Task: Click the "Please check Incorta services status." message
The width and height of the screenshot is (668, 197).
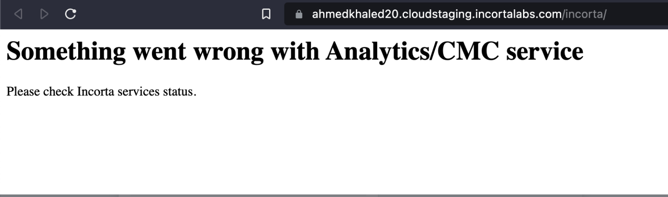Action: click(x=101, y=92)
